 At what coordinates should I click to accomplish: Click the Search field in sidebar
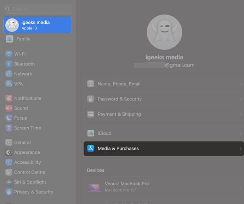(x=38, y=9)
